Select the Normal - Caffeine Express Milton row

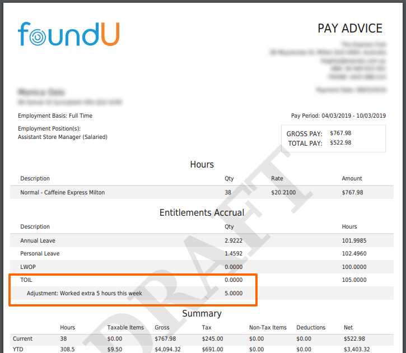point(63,193)
